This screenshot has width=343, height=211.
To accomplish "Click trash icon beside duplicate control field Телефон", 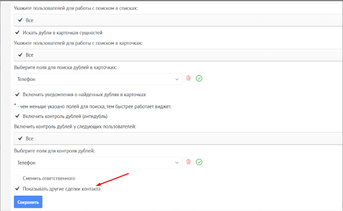I will (x=189, y=162).
